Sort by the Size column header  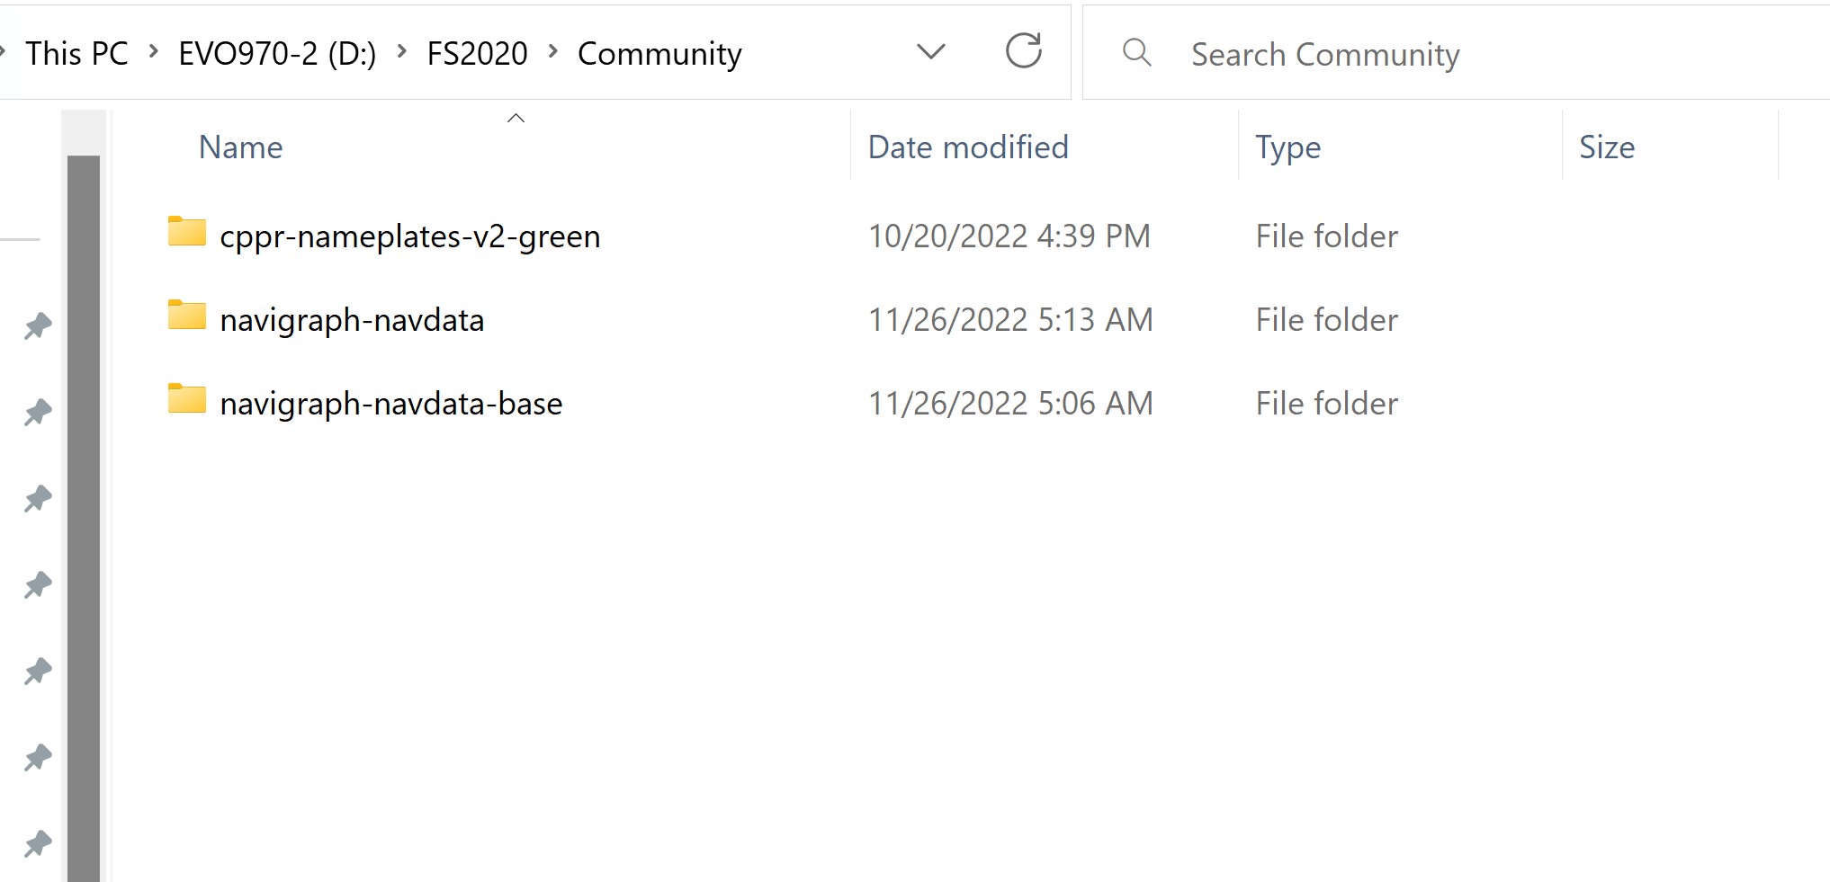point(1607,147)
